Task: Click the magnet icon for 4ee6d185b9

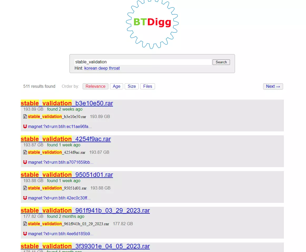Action: [25, 234]
